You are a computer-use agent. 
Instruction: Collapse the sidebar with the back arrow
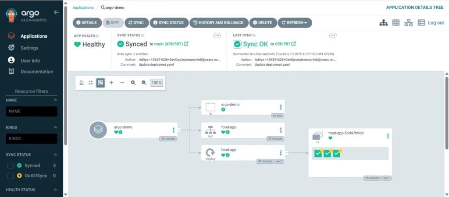56,12
